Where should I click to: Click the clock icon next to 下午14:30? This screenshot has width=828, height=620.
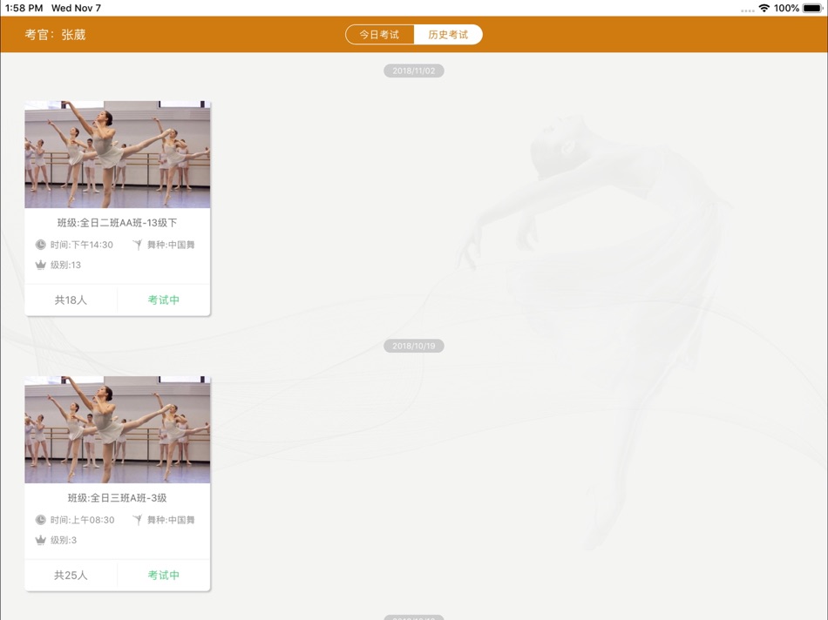pyautogui.click(x=41, y=245)
